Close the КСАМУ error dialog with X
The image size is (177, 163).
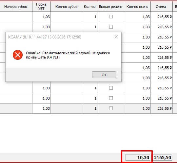(x=116, y=37)
